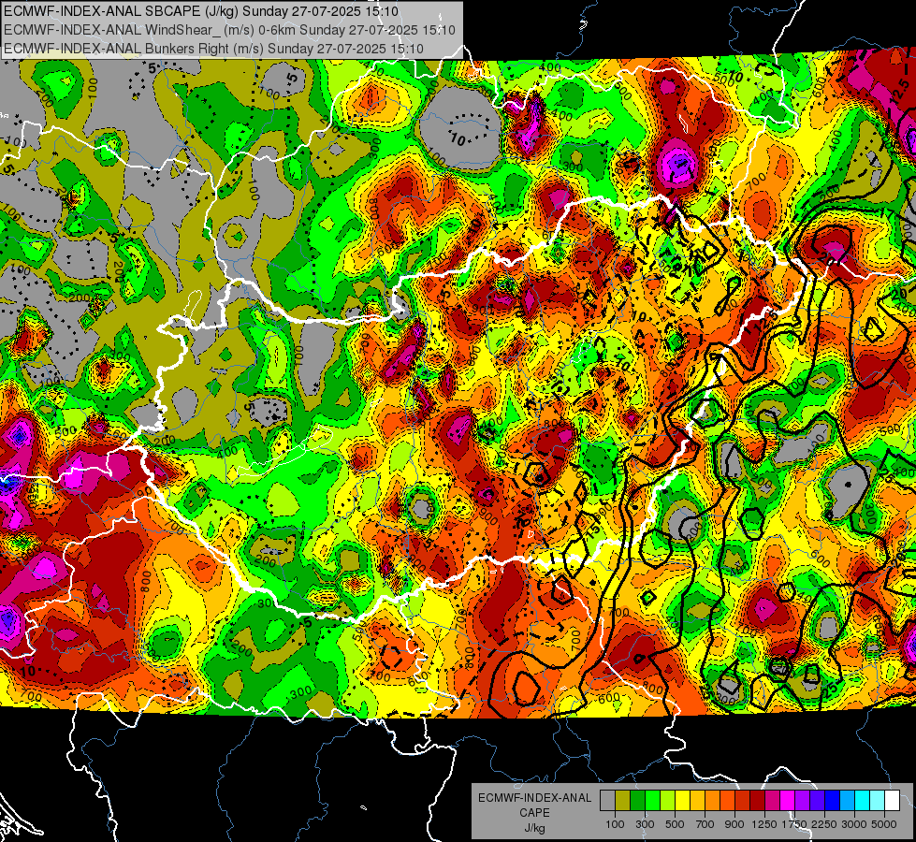Select the 3000 legend value
This screenshot has width=916, height=842.
click(x=854, y=825)
